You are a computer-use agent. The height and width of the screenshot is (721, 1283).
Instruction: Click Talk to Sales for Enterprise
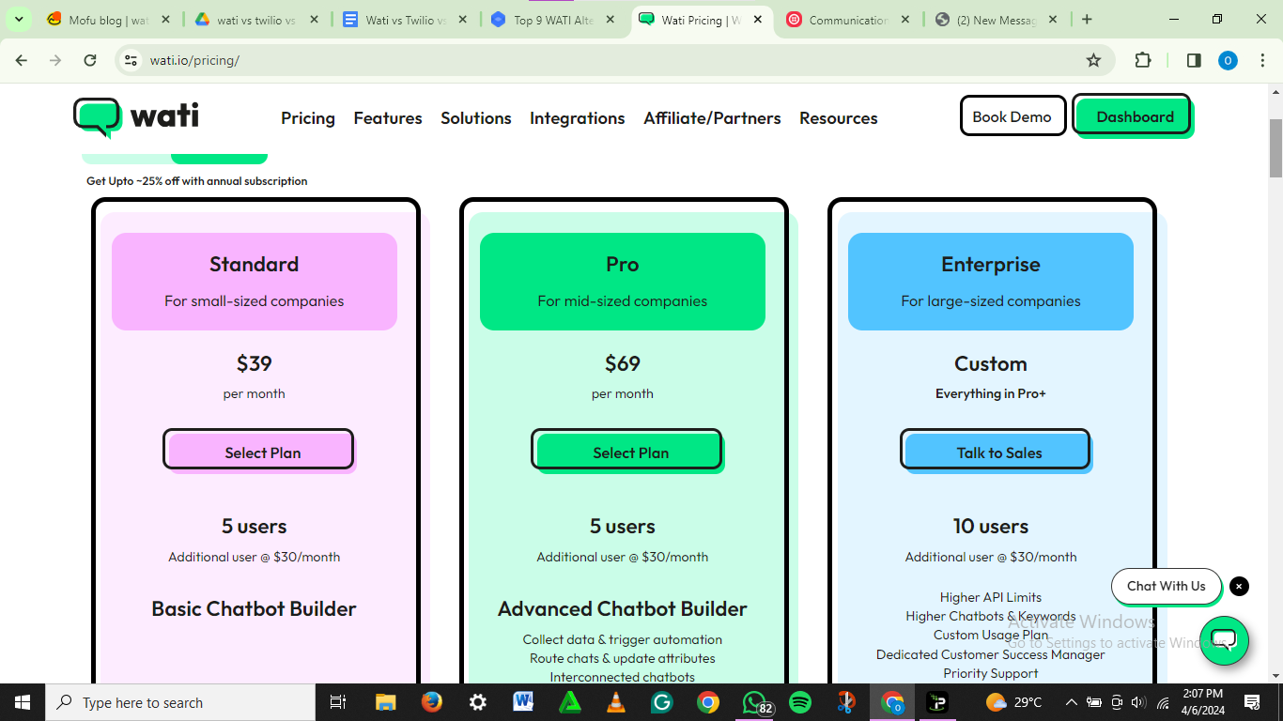pos(997,452)
